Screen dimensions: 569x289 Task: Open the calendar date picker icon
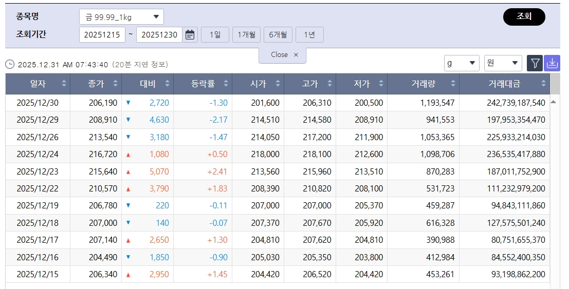[190, 35]
